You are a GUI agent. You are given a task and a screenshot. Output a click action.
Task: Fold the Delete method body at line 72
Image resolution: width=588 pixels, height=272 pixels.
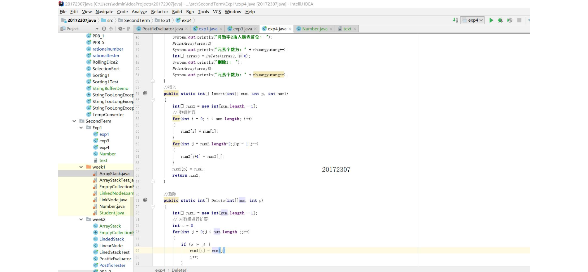(x=153, y=207)
